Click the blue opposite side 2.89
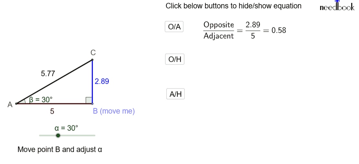Image resolution: width=359 pixels, height=164 pixels. (92, 82)
